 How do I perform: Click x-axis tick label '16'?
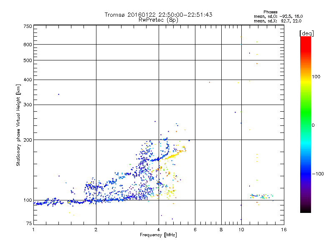click(284, 230)
